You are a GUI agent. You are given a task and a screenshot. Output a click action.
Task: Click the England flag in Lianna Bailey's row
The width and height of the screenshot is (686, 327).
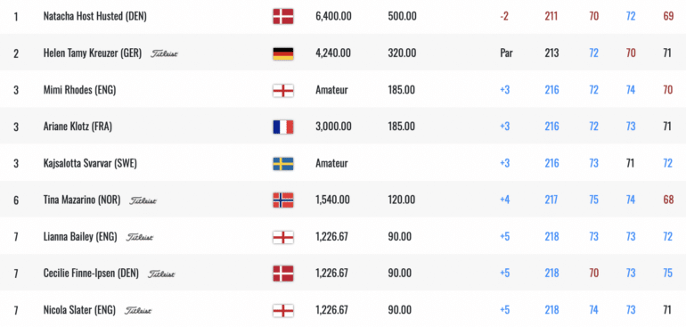click(x=283, y=237)
